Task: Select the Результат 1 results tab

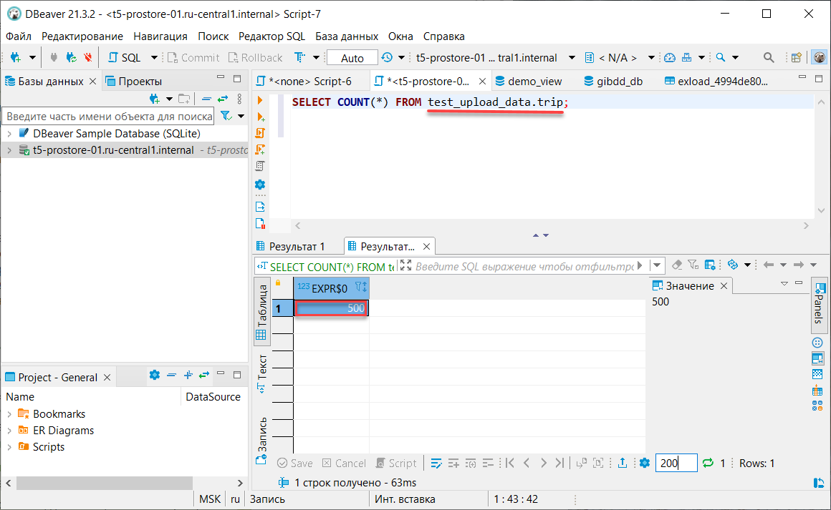Action: [297, 246]
